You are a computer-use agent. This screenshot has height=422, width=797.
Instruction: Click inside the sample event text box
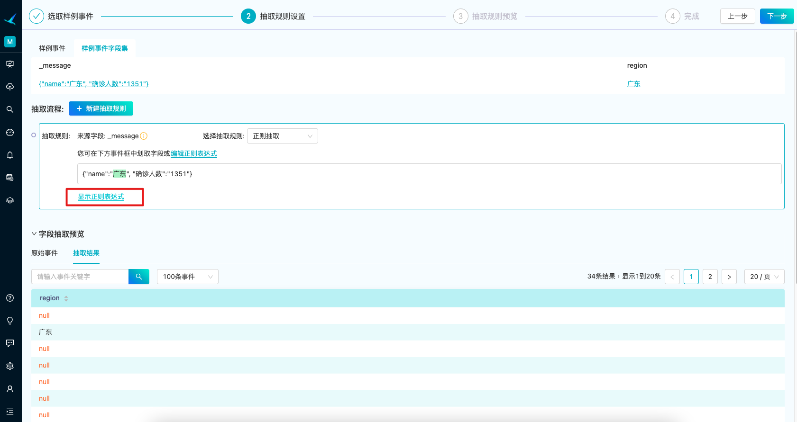click(429, 174)
